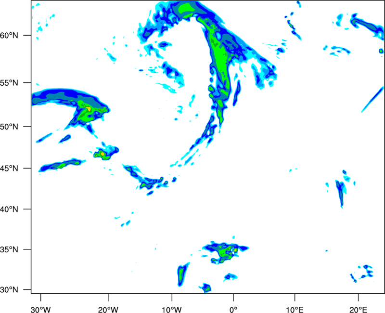
Task: Click the 35°N latitude axis label
Action: (9, 249)
